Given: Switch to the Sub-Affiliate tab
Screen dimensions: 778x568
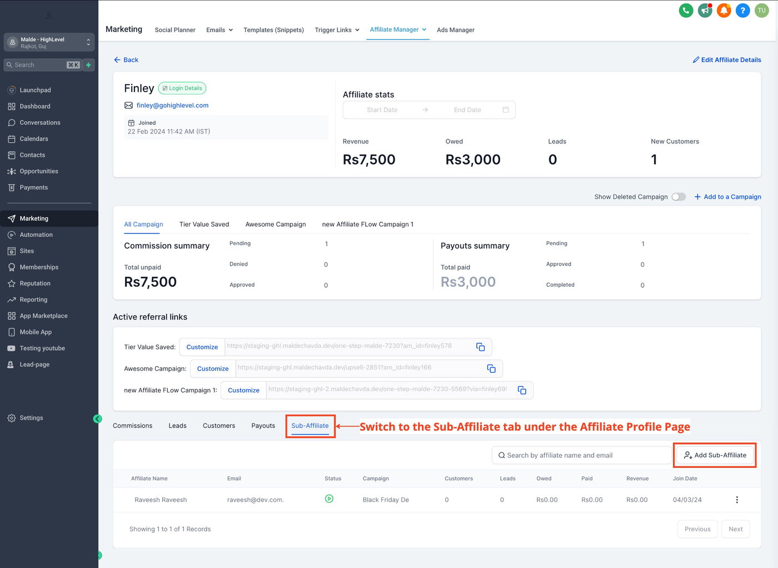Looking at the screenshot, I should click(x=310, y=426).
